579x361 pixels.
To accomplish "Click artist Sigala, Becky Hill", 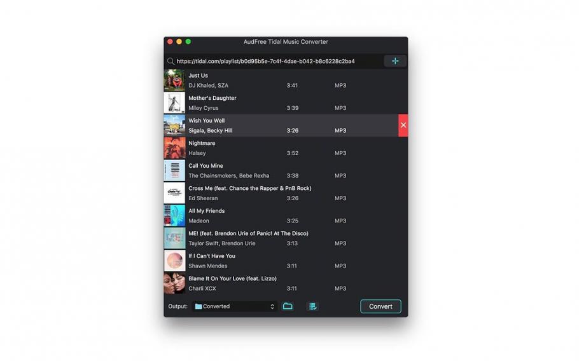I will pos(211,130).
